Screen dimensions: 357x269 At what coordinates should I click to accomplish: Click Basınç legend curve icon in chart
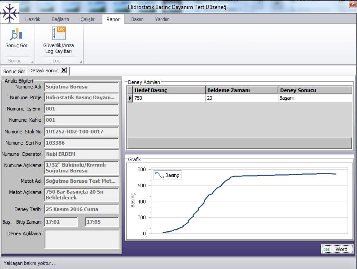[159, 175]
